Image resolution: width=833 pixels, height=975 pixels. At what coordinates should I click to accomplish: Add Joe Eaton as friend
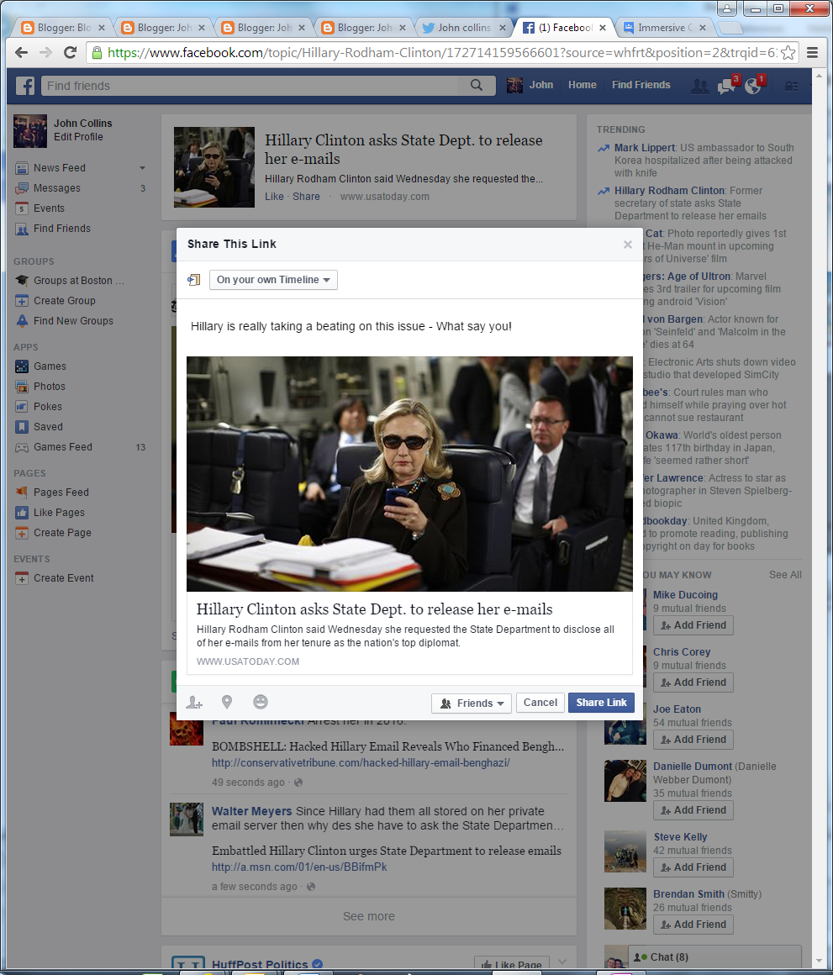(693, 740)
